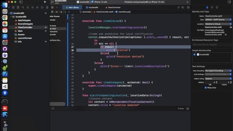Run the project with the Play button
The height and width of the screenshot is (131, 233).
coord(45,2)
